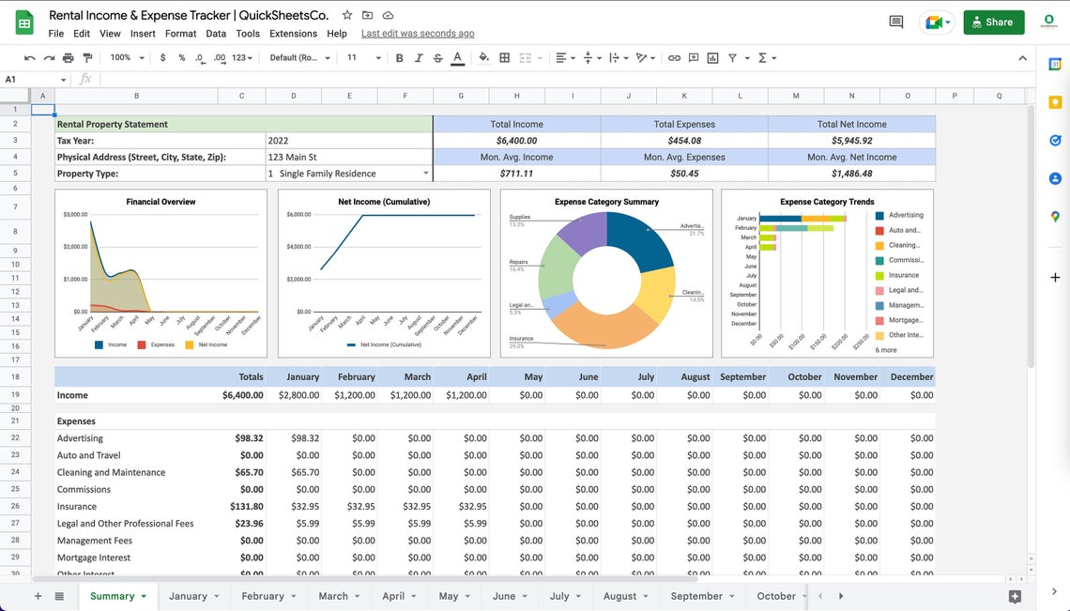This screenshot has height=611, width=1070.
Task: Merge cells using the merge icon
Action: 526,57
